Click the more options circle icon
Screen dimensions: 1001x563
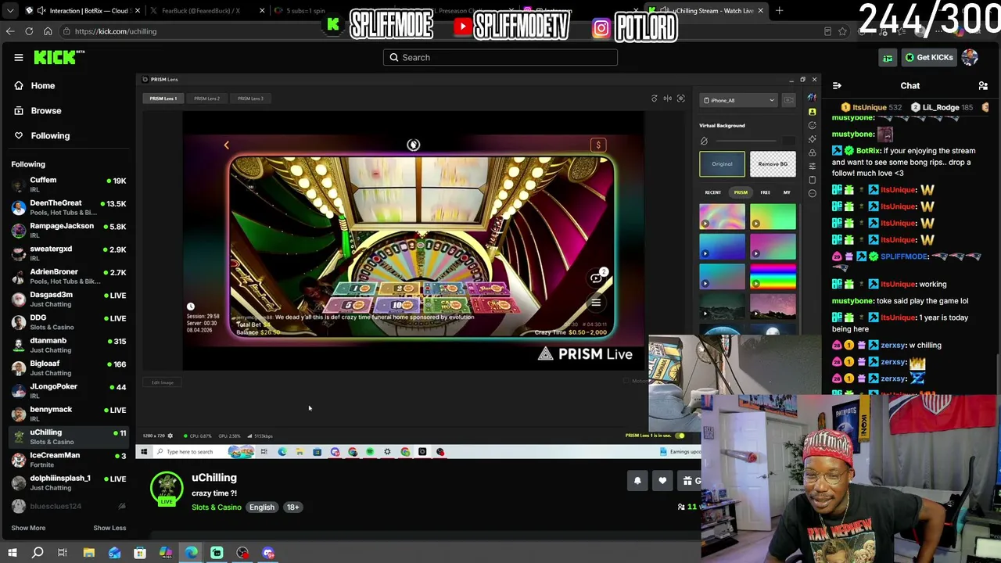point(812,193)
